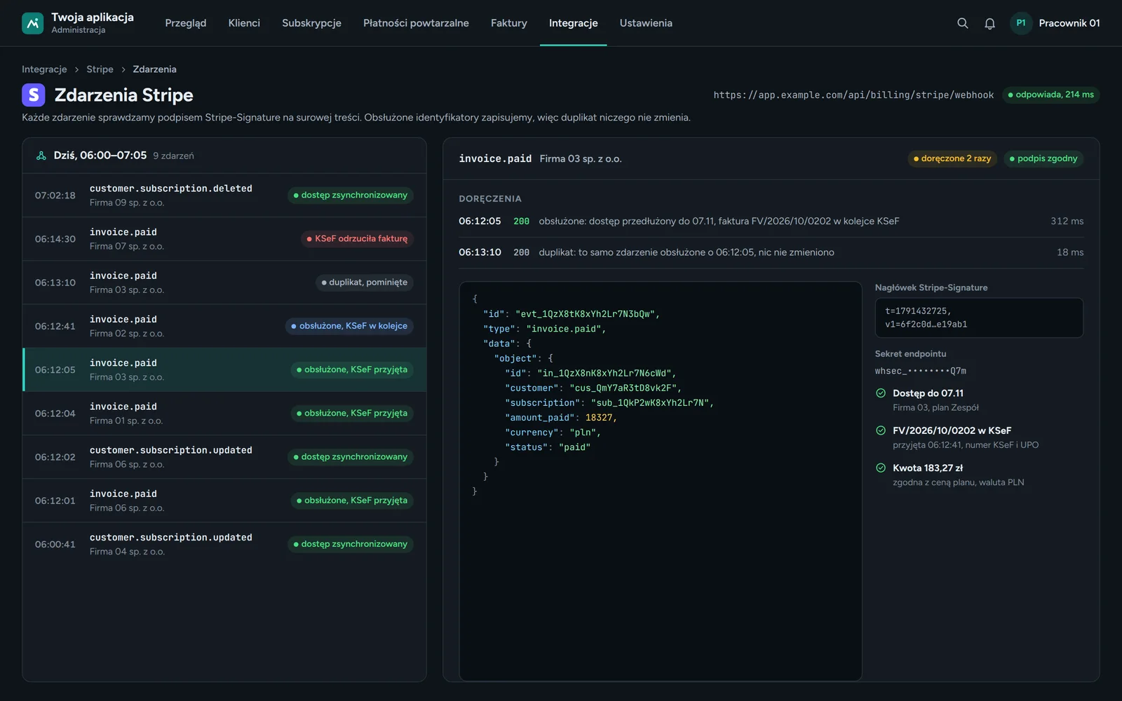
Task: Click the Stripe-Signature header value box
Action: point(979,318)
